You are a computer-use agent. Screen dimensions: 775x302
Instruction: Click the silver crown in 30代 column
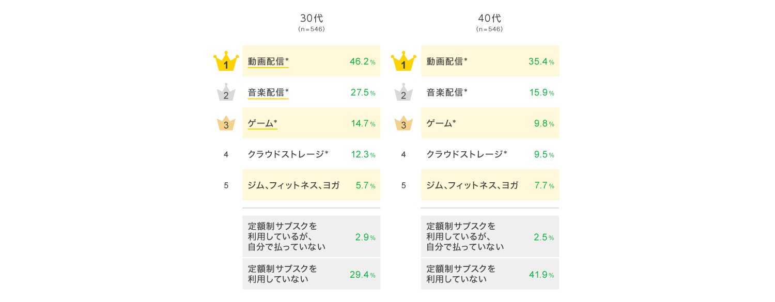[226, 93]
